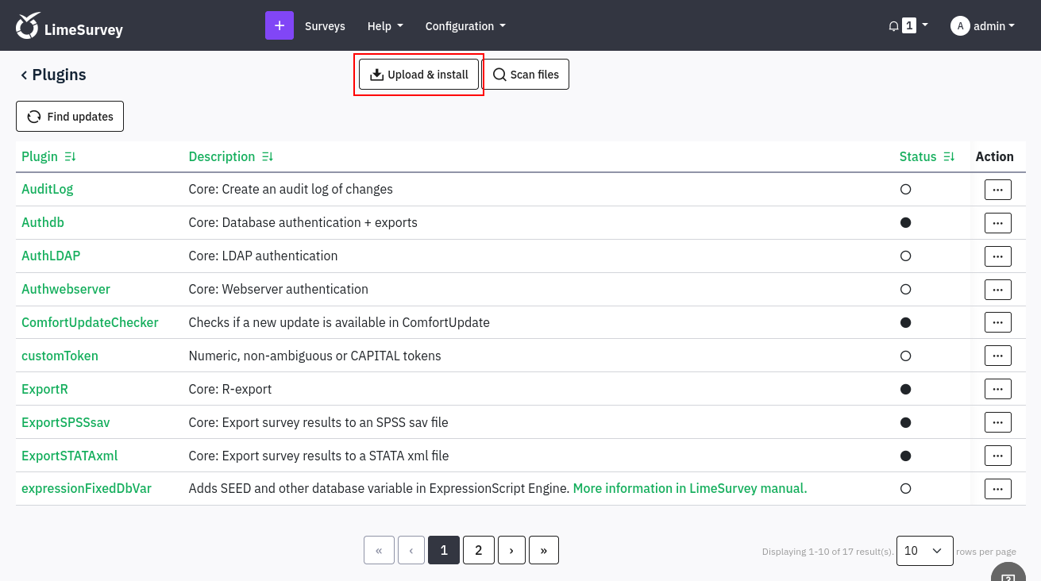
Task: Expand the Help dropdown menu
Action: tap(385, 26)
